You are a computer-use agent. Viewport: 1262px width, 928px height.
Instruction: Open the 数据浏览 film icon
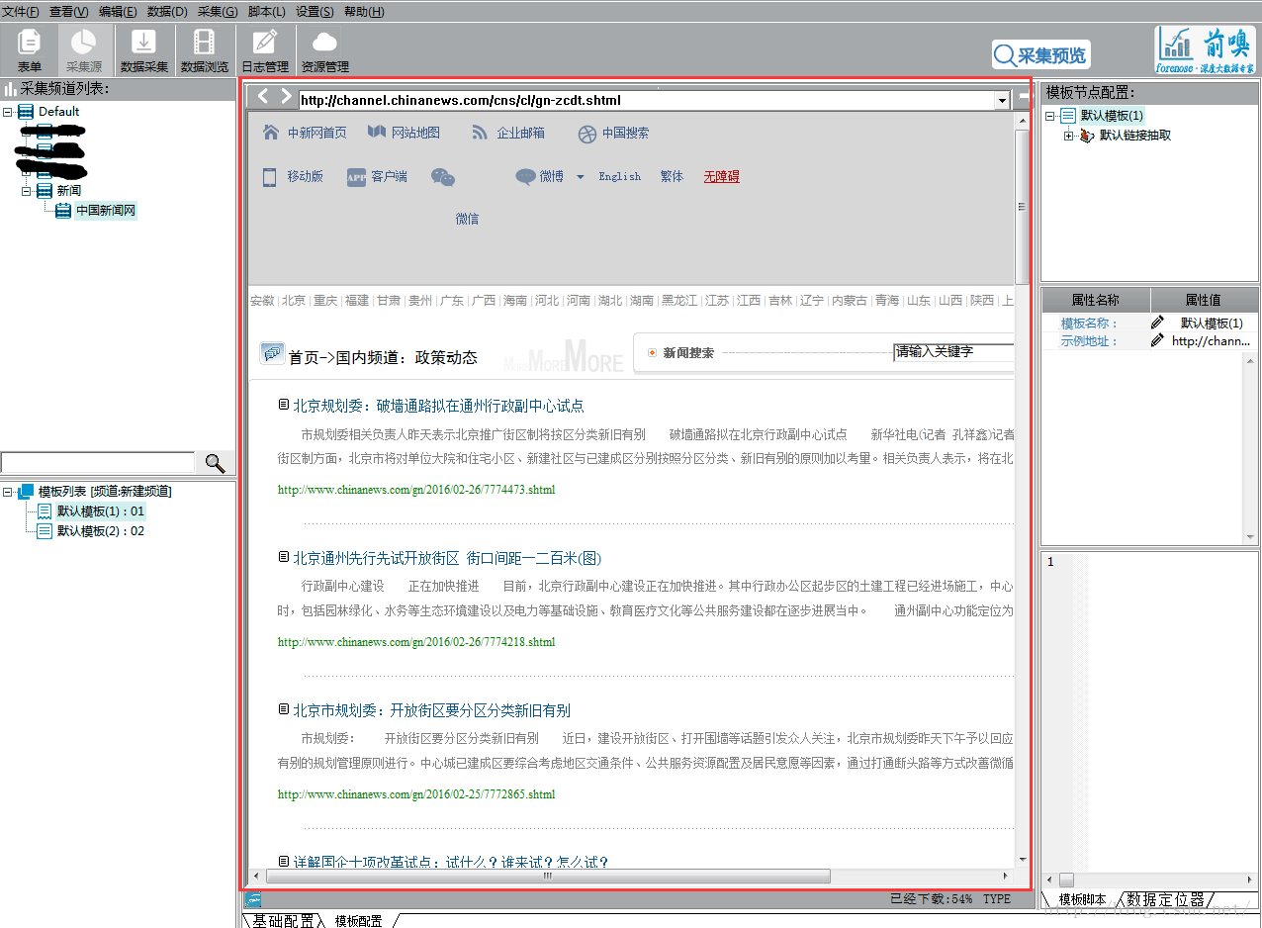tap(204, 49)
